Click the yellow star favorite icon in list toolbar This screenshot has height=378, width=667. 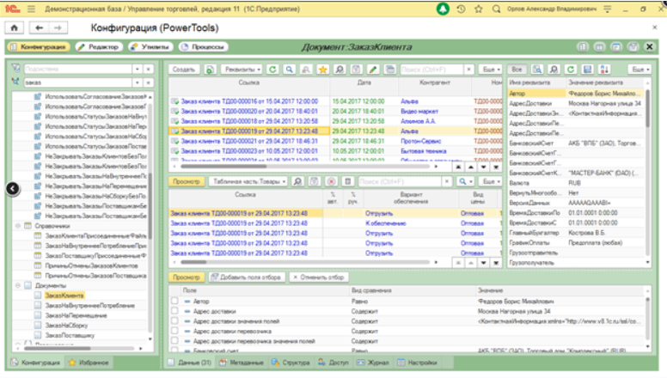tap(323, 70)
